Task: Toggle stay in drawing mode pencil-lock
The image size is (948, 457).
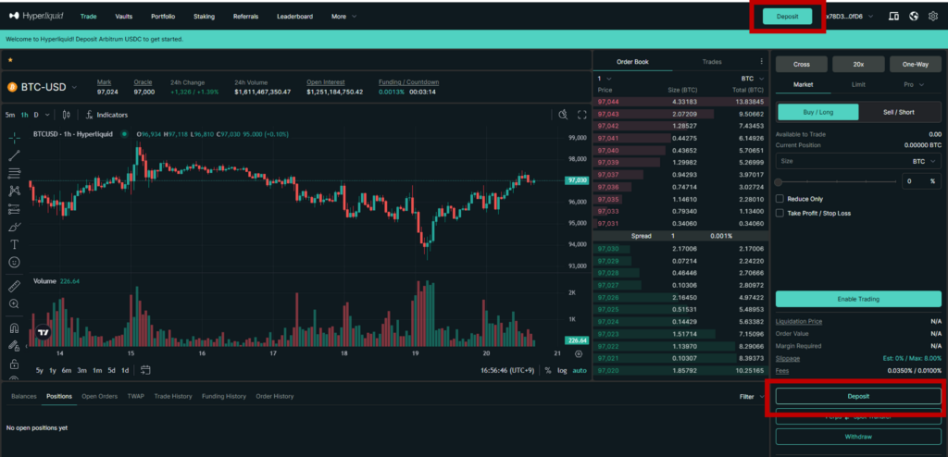Action: (15, 346)
